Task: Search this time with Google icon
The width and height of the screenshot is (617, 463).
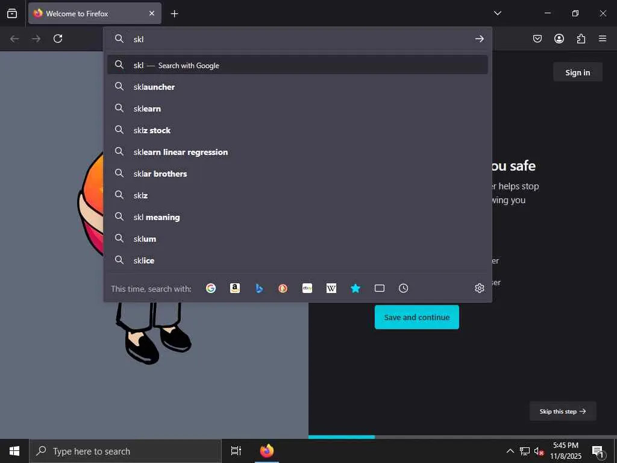Action: (x=211, y=288)
